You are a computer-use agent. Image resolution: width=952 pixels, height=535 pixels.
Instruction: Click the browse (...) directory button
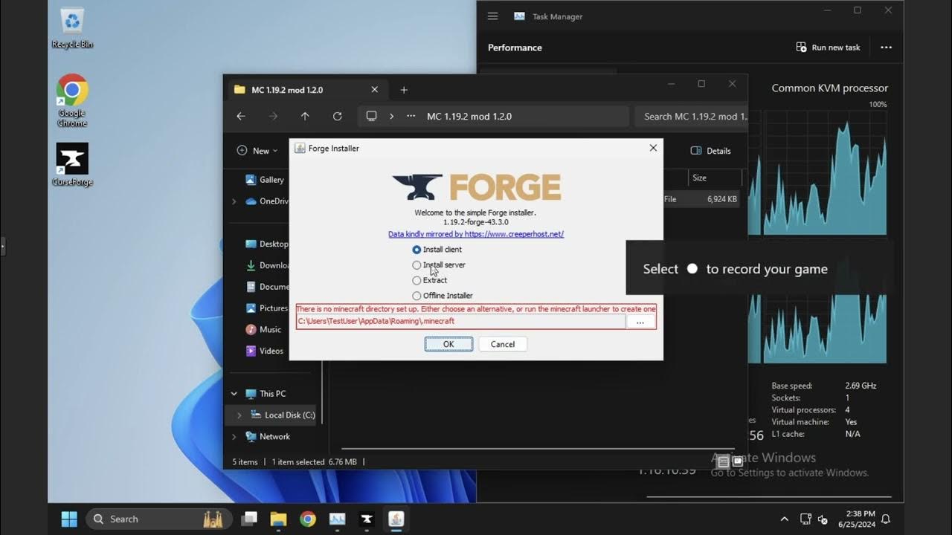click(x=640, y=321)
